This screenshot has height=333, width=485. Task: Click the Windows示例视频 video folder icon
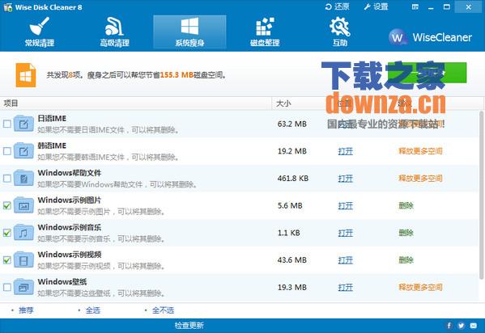click(x=23, y=259)
